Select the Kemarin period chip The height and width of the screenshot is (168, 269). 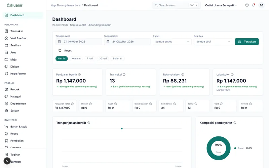[x=76, y=58]
